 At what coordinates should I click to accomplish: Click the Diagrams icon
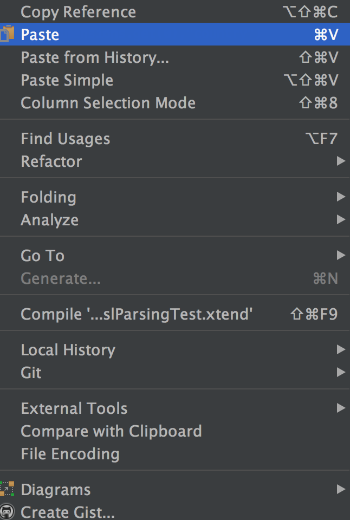click(x=7, y=489)
